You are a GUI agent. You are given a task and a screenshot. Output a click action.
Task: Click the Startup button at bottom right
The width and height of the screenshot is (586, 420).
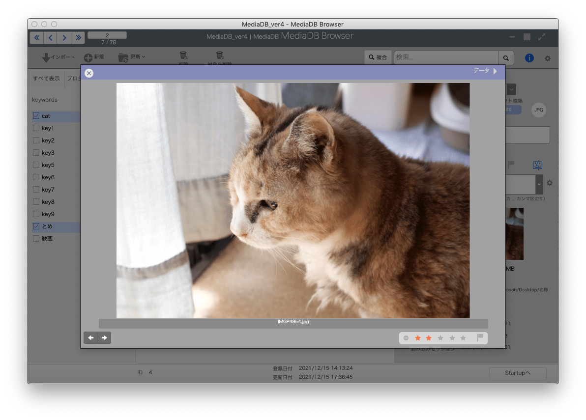(518, 373)
